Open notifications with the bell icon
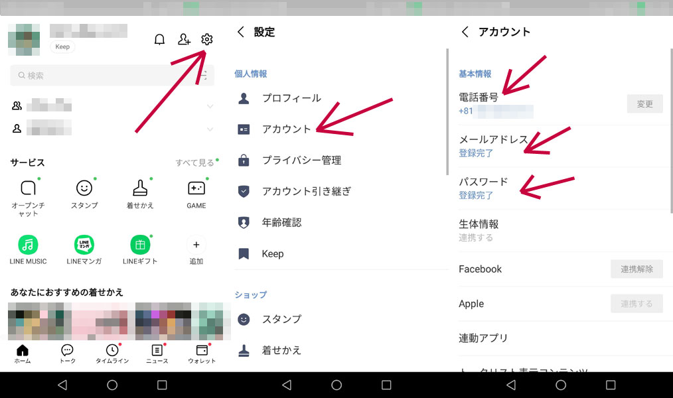This screenshot has height=398, width=673. click(x=159, y=40)
